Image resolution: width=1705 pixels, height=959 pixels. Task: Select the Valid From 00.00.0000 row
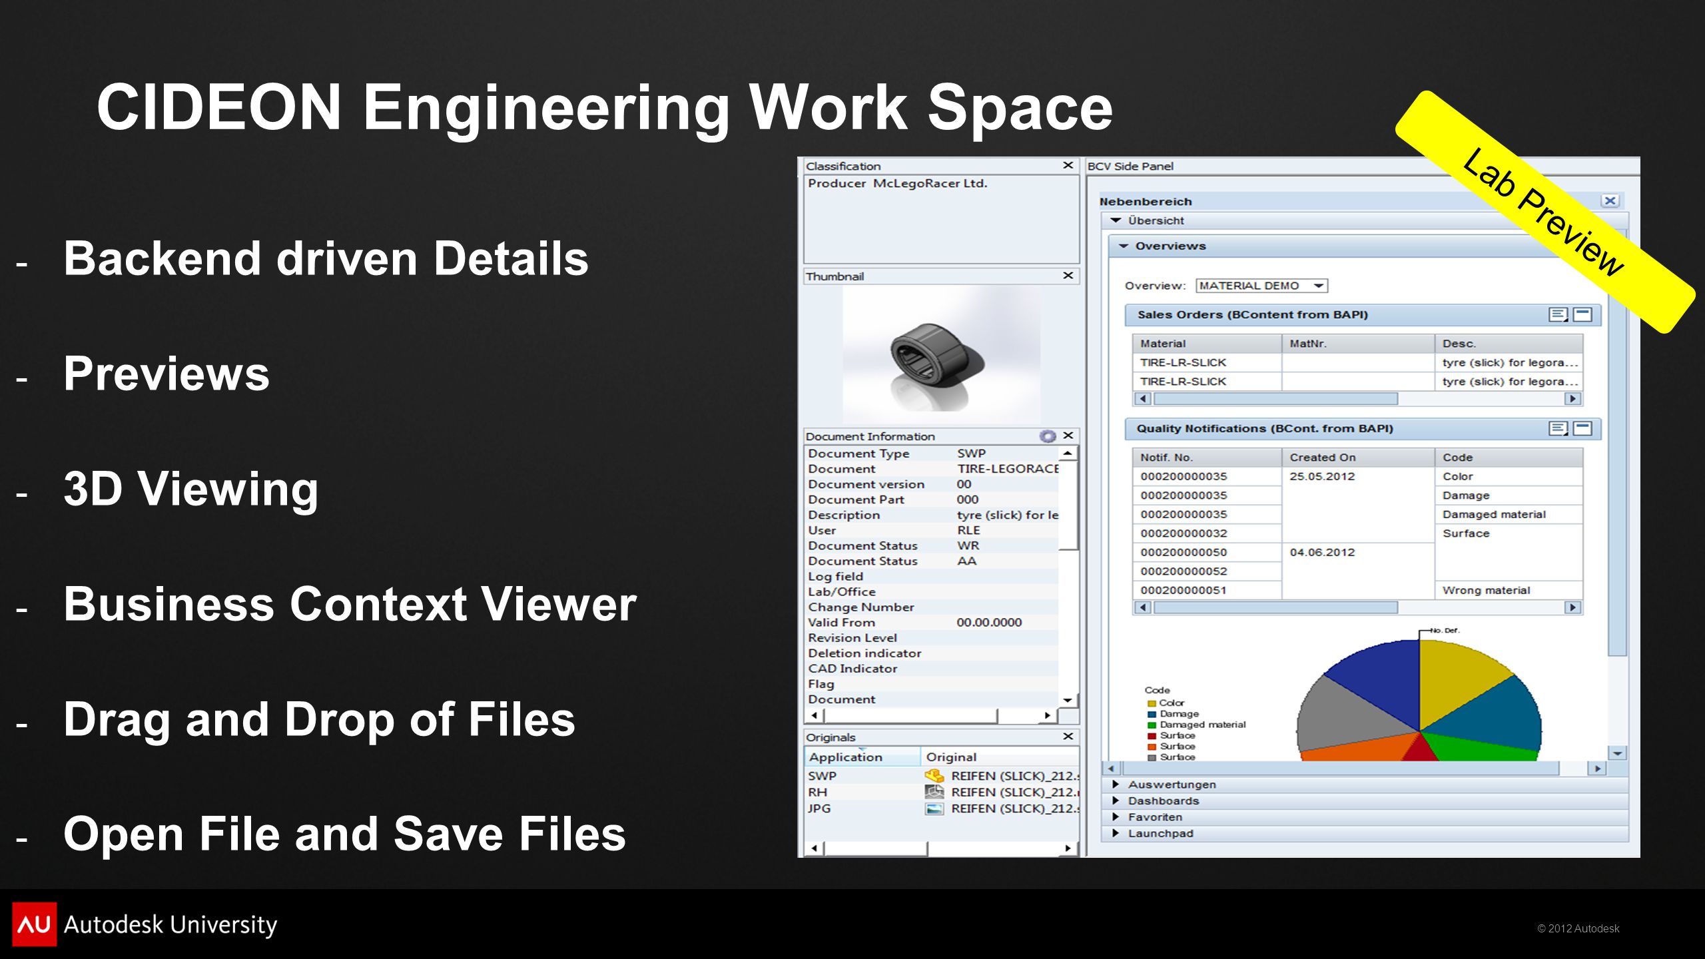pyautogui.click(x=932, y=623)
